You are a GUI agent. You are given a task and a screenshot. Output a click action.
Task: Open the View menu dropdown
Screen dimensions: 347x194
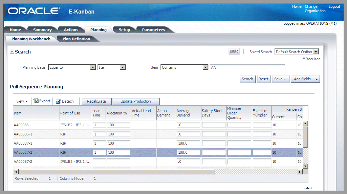pyautogui.click(x=22, y=101)
